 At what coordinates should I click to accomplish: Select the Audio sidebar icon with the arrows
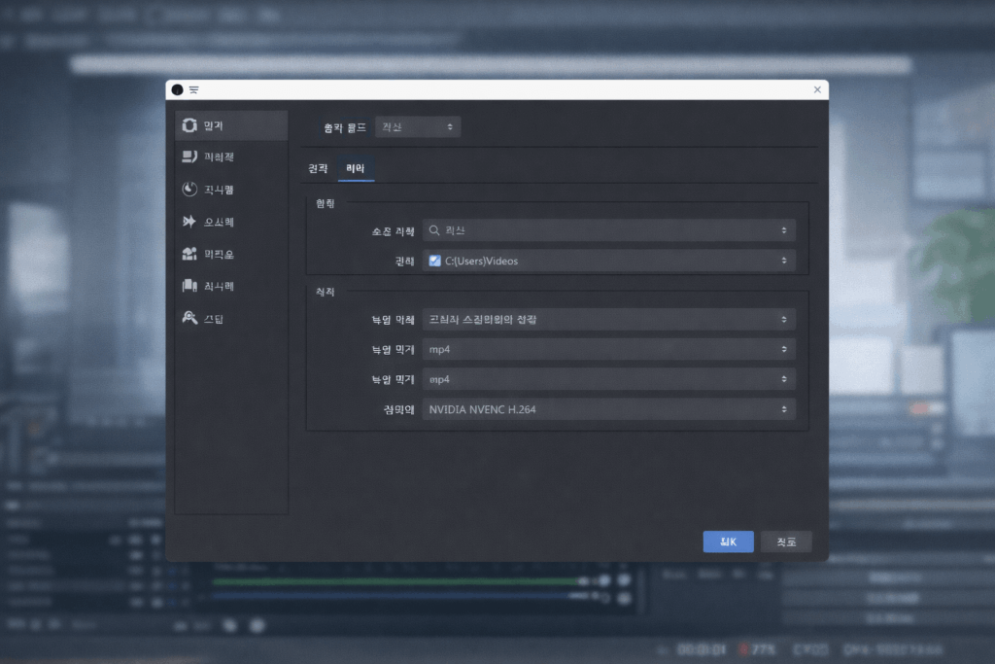(x=189, y=221)
